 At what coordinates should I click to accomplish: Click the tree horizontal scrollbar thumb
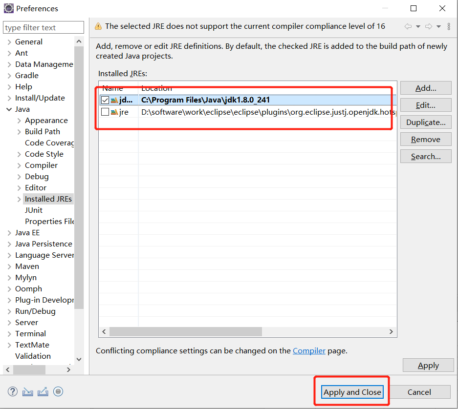point(29,370)
